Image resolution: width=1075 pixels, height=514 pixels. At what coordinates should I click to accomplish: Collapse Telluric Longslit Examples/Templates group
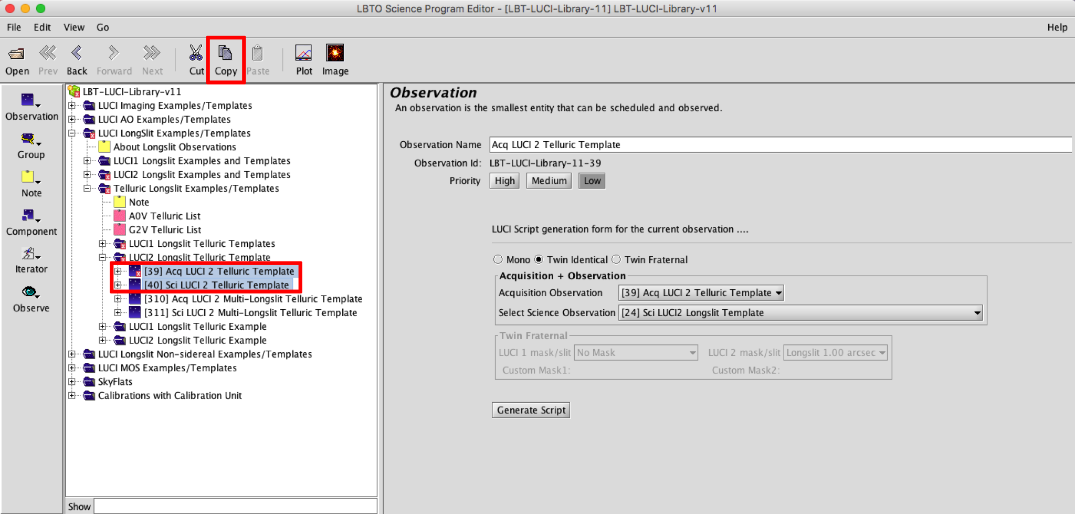pyautogui.click(x=87, y=188)
